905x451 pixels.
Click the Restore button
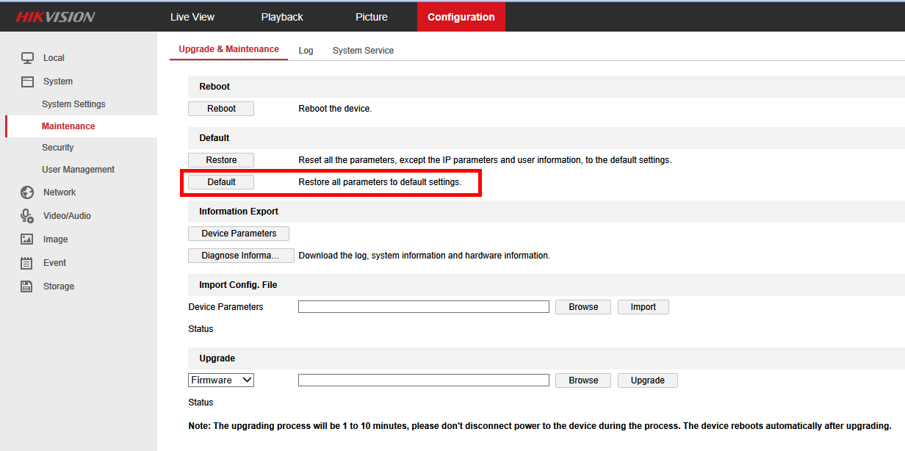(220, 159)
